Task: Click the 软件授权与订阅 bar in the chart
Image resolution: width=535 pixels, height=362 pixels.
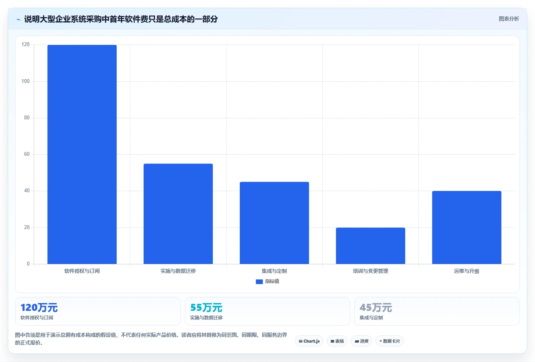Action: [x=82, y=154]
